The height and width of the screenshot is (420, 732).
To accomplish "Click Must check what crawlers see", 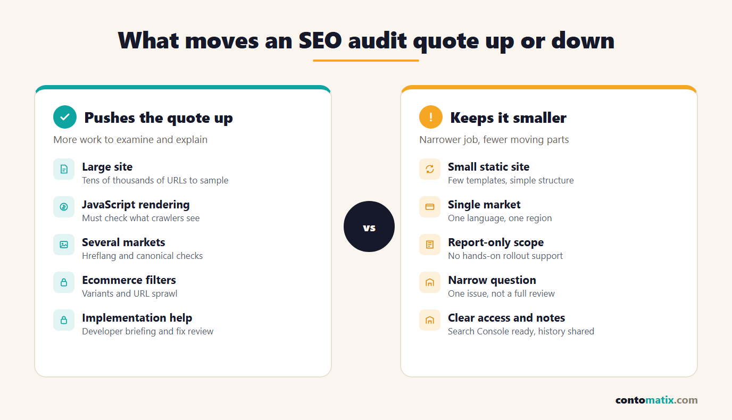I will pos(141,218).
